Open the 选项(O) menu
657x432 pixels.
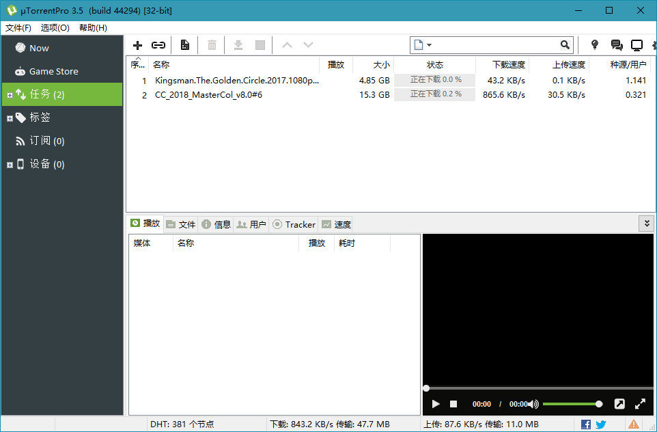55,28
